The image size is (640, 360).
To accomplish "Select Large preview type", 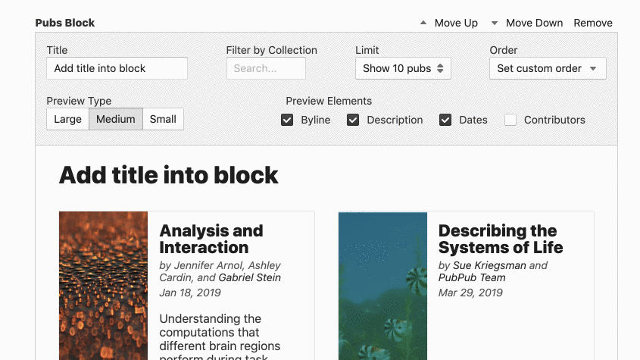I will (x=67, y=119).
